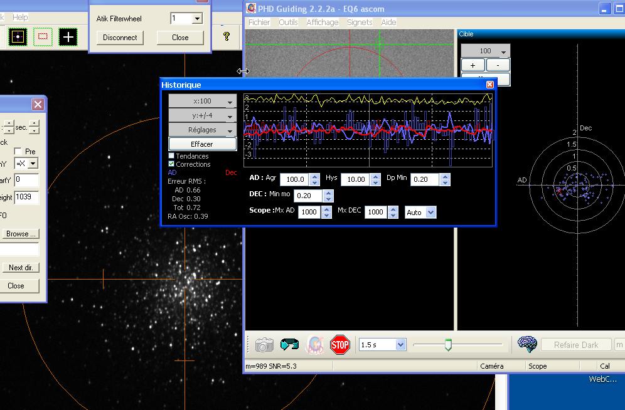Open the Outils menu

[x=288, y=22]
